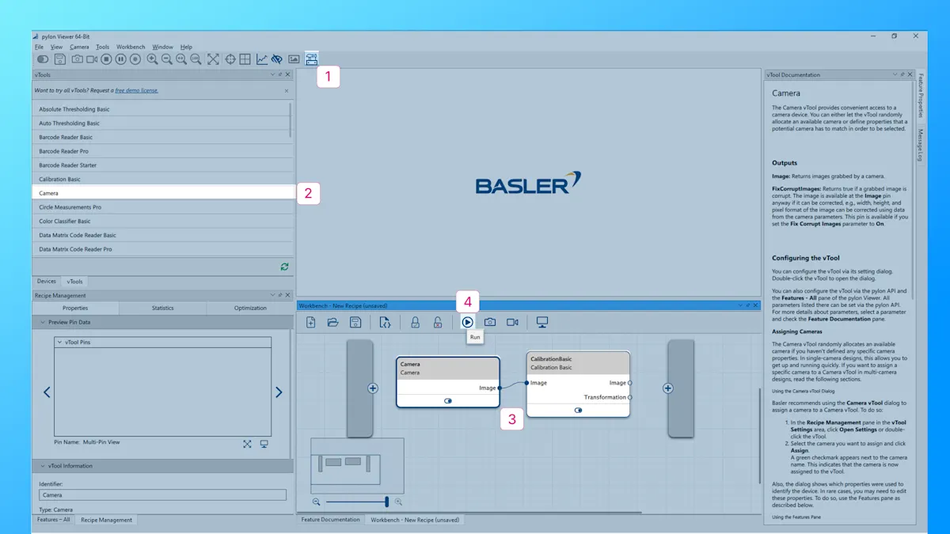The height and width of the screenshot is (534, 950).
Task: Show the previous pin with the left arrow
Action: (47, 392)
